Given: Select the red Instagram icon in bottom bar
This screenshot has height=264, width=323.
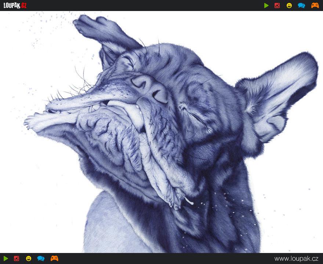Looking at the screenshot, I should [17, 258].
